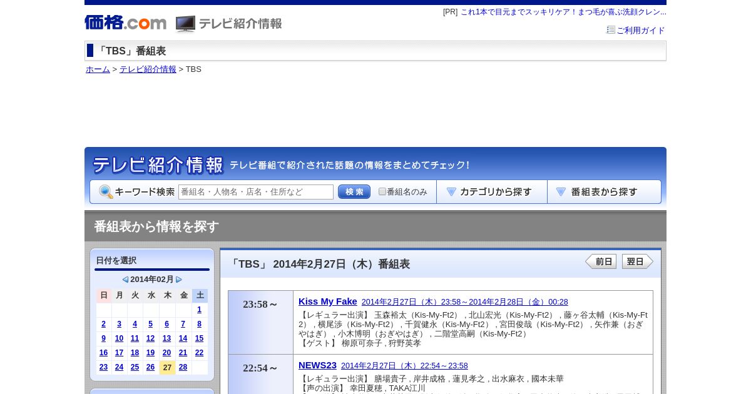Toggle the 番組名のみ checkbox

tap(382, 191)
